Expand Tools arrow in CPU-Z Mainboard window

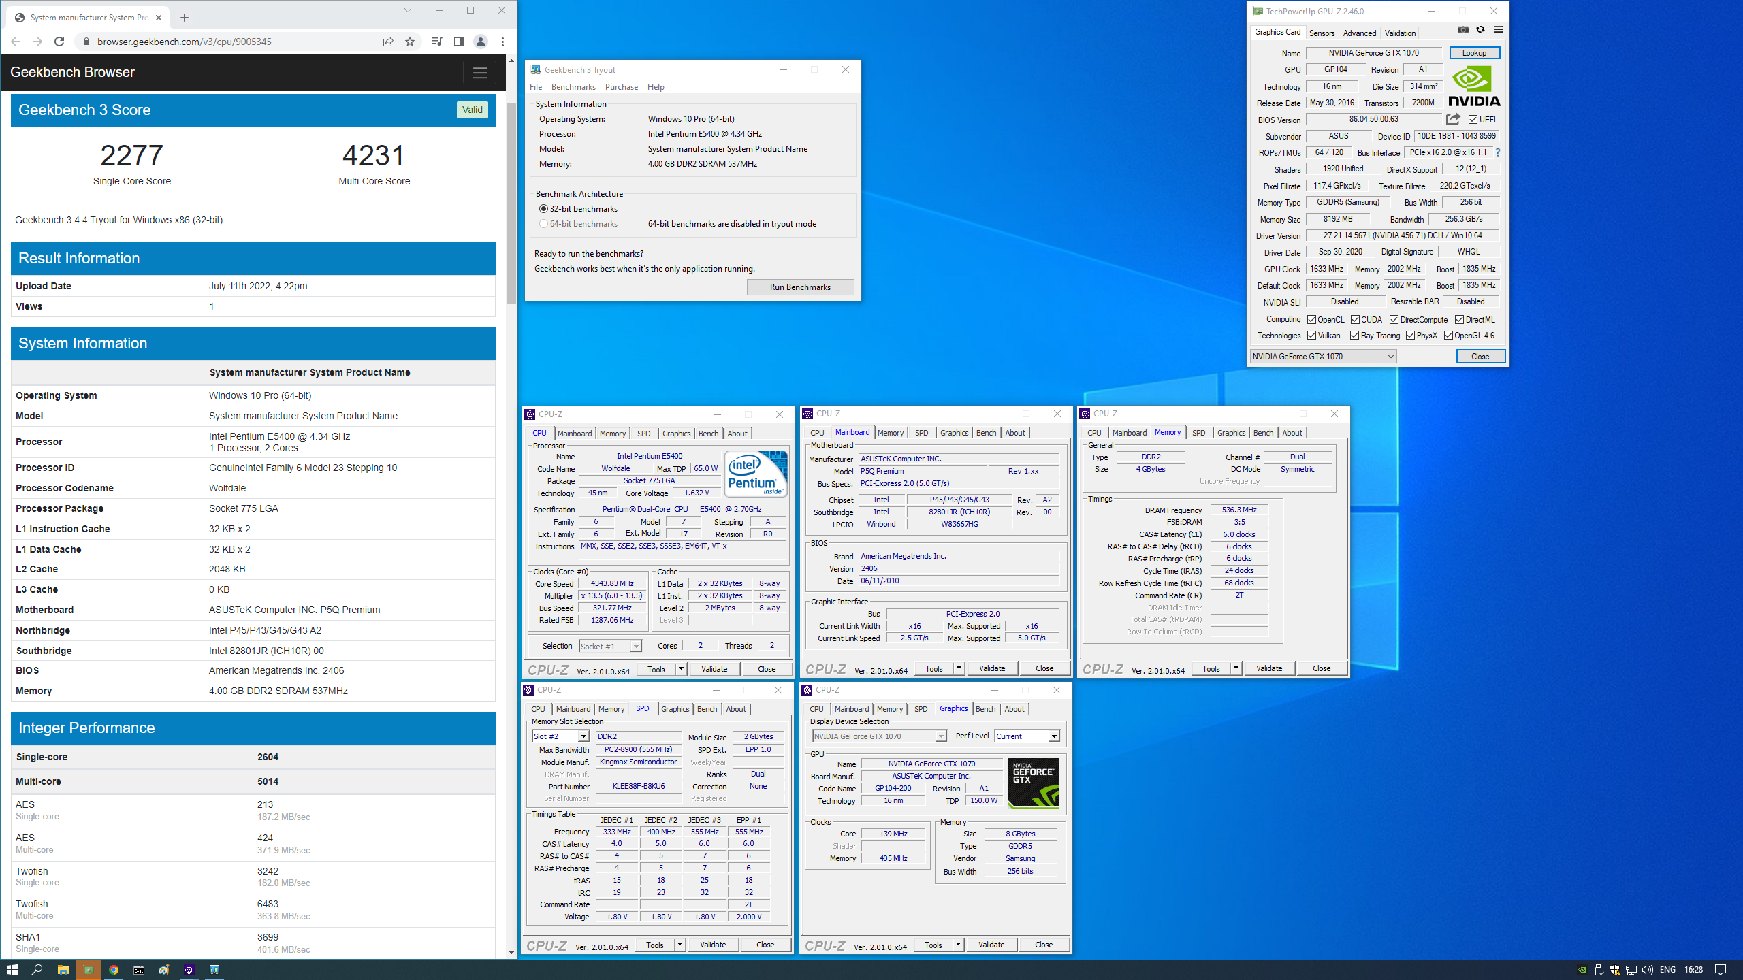(x=958, y=669)
